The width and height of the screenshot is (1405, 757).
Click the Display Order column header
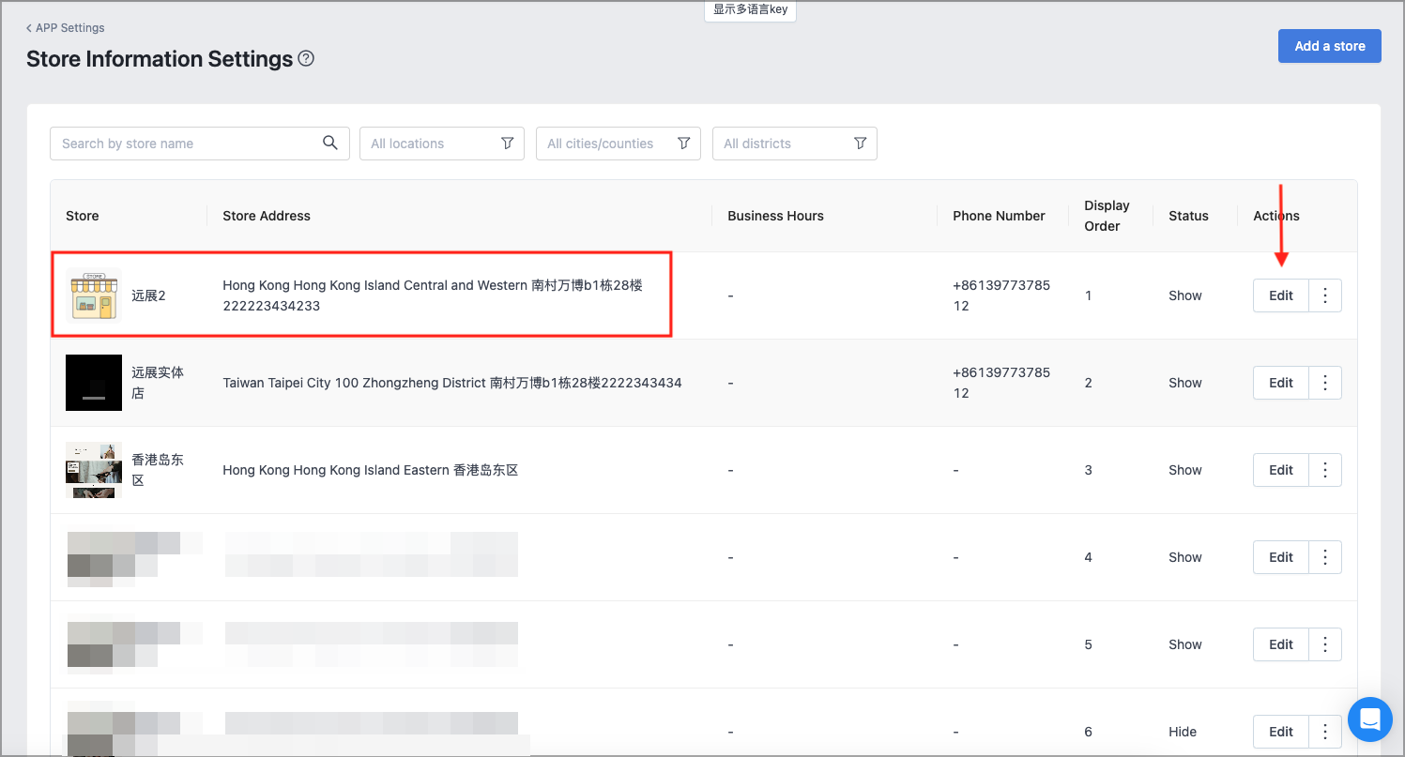tap(1107, 216)
